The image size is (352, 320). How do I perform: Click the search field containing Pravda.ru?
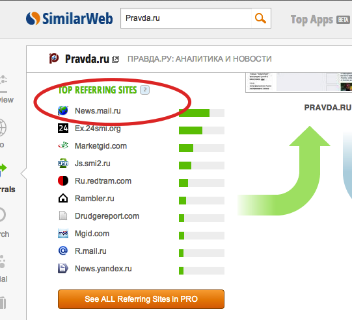point(186,18)
